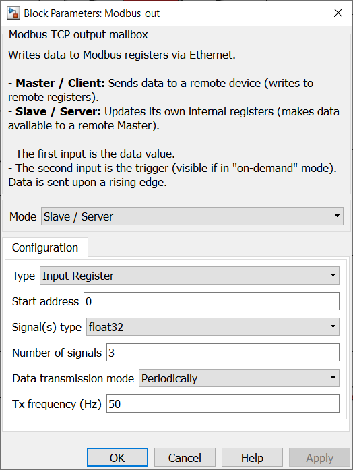Click the arrow beside float32
353x470 pixels.
click(x=333, y=326)
